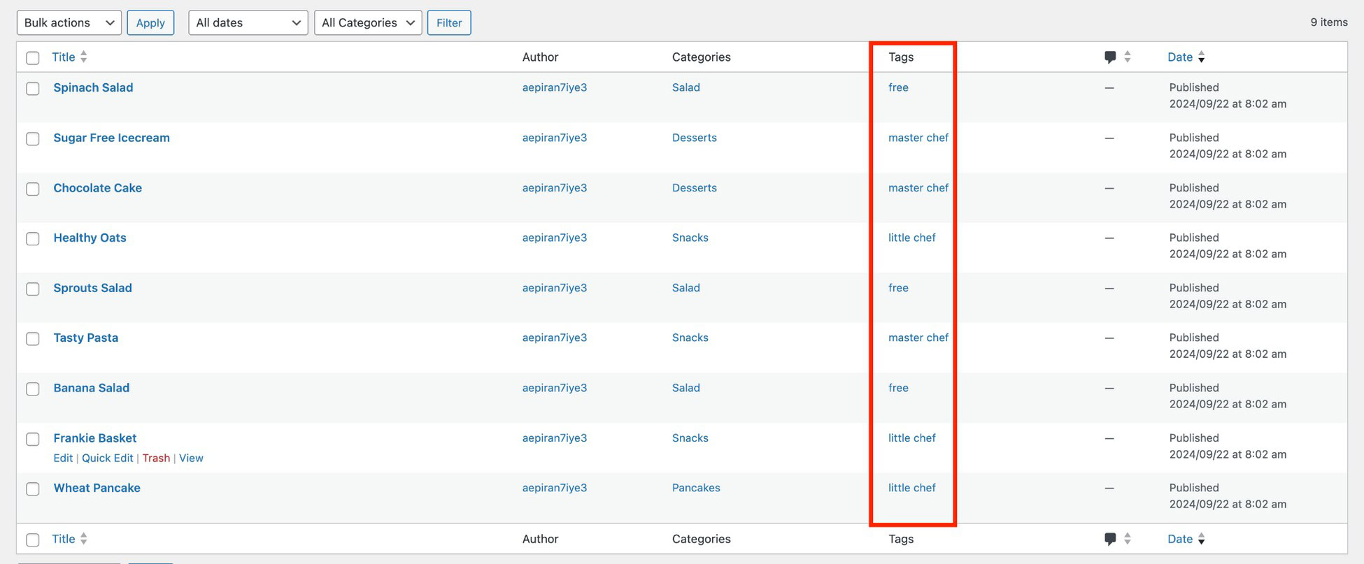Click Edit under Frankie Basket
Screen dimensions: 1364x564
[63, 458]
